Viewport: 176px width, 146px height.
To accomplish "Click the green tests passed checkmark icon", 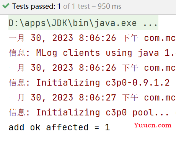I will coord(6,6).
